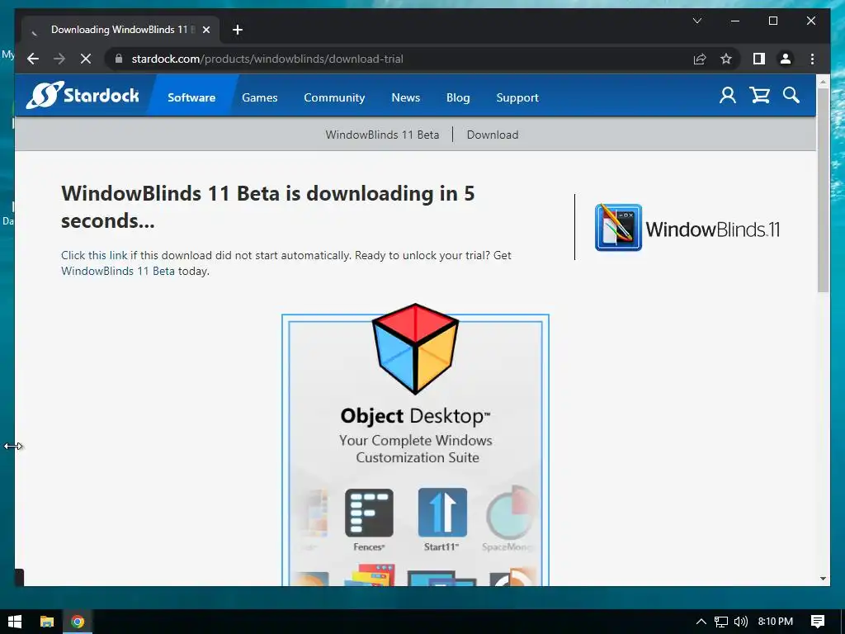Click the page heading about downloading
Viewport: 845px width, 634px height.
click(x=268, y=207)
